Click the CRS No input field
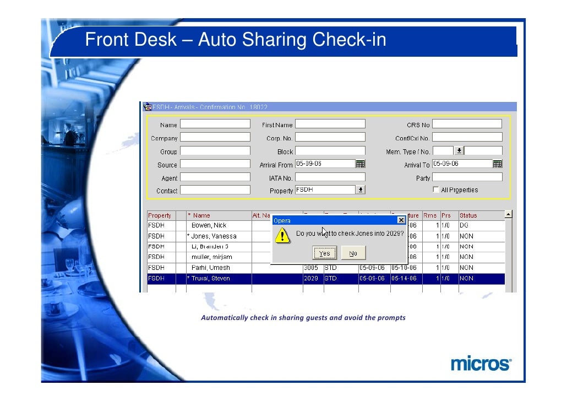The width and height of the screenshot is (567, 401). click(x=467, y=124)
